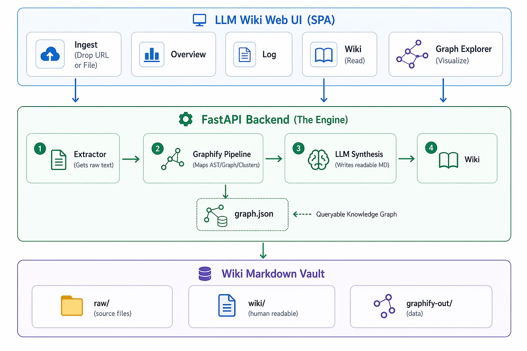Click the purple graph icon for graphify-out/

tap(385, 306)
